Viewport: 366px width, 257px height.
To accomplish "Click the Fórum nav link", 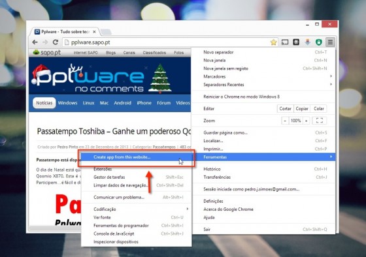I will pyautogui.click(x=163, y=103).
